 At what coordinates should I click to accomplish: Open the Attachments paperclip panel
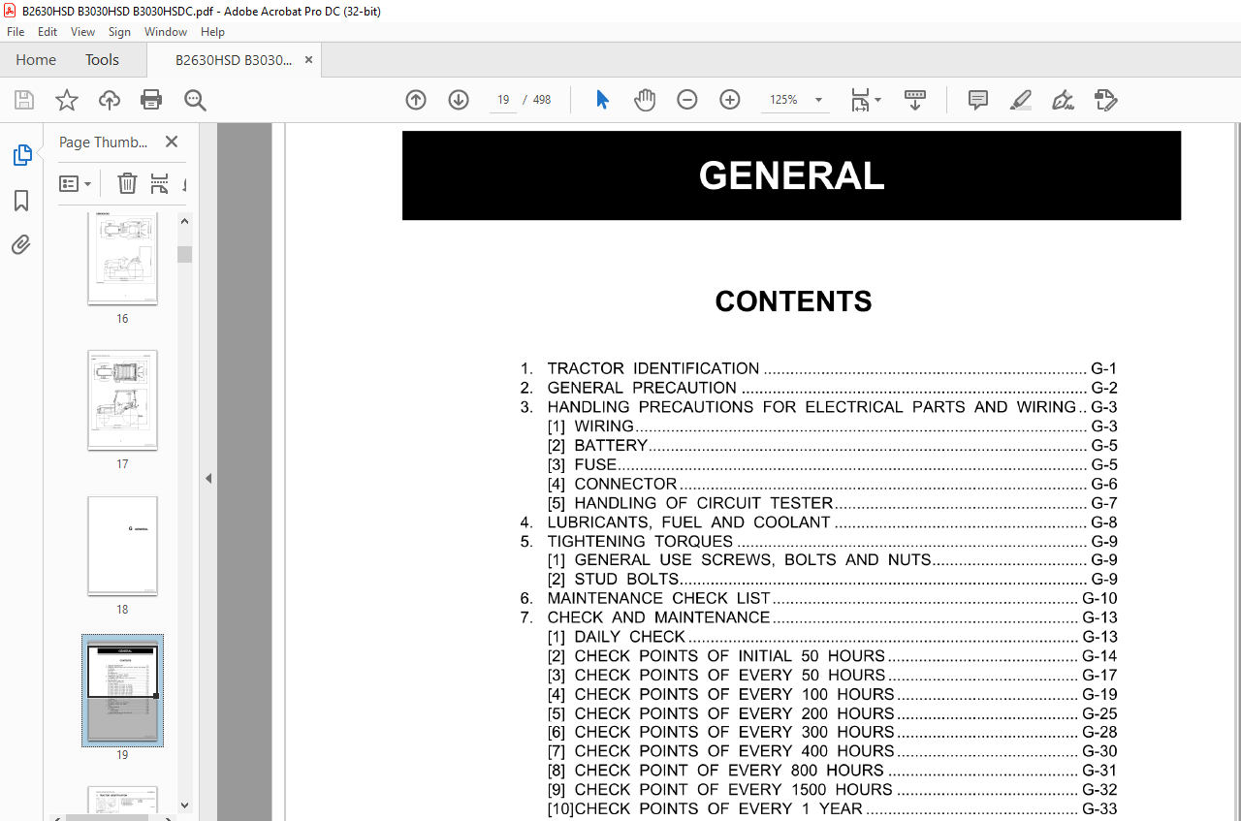click(21, 244)
